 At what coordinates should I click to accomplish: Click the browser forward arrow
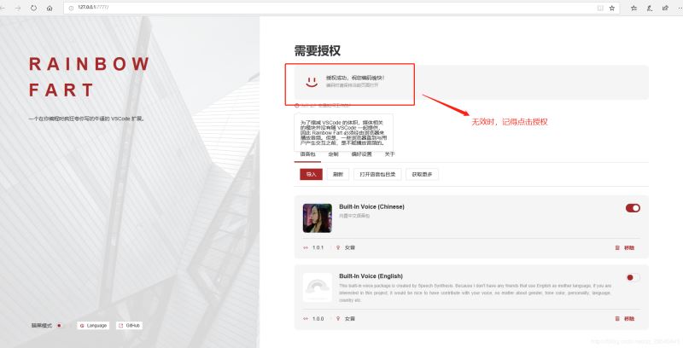coord(18,7)
